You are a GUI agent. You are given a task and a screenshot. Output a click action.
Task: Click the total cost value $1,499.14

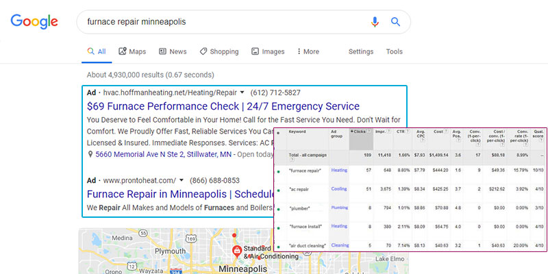point(438,155)
